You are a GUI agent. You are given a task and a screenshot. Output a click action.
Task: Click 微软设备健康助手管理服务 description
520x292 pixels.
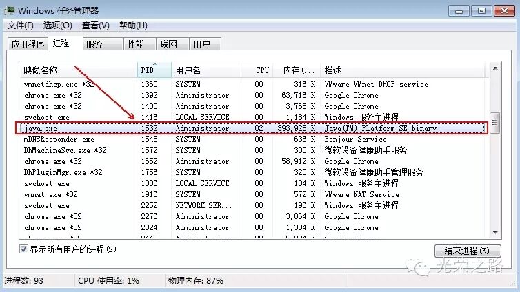tap(374, 172)
